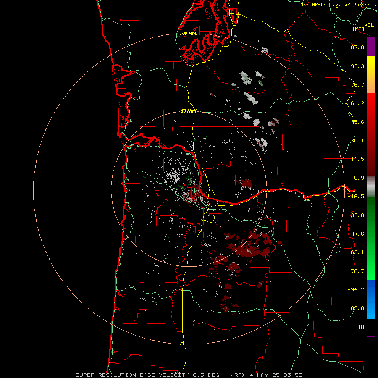
Task: Click the 100 NMI range ring label
Action: click(189, 33)
